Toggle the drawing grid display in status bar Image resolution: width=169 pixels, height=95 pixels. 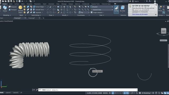(x=110, y=93)
